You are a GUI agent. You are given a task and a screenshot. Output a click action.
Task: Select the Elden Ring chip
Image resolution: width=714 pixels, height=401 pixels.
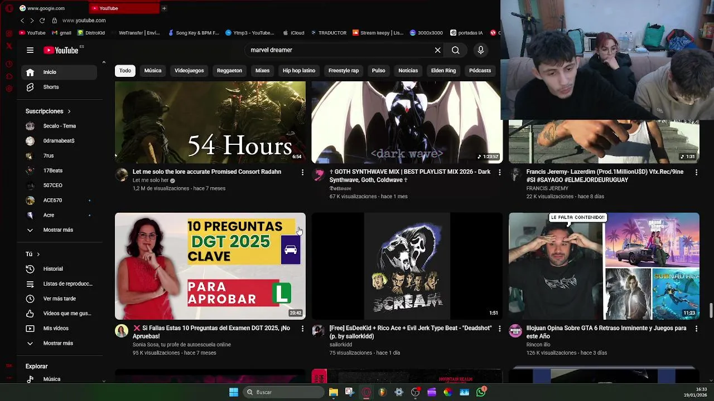pos(443,71)
